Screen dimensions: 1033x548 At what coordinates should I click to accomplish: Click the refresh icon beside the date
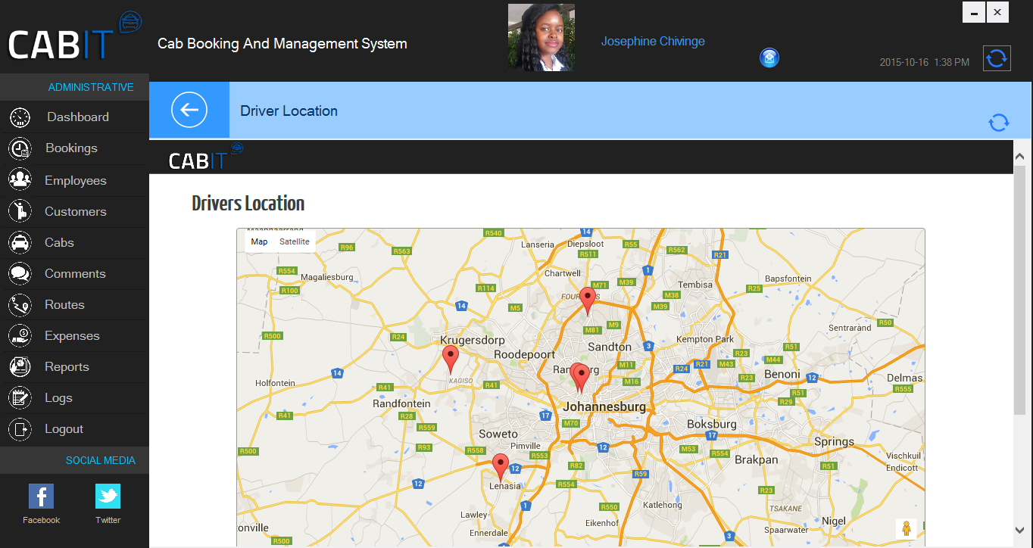pyautogui.click(x=997, y=58)
